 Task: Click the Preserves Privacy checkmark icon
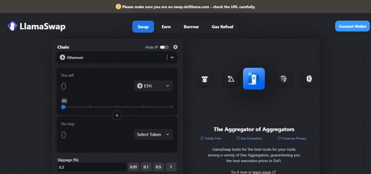[x=279, y=138]
